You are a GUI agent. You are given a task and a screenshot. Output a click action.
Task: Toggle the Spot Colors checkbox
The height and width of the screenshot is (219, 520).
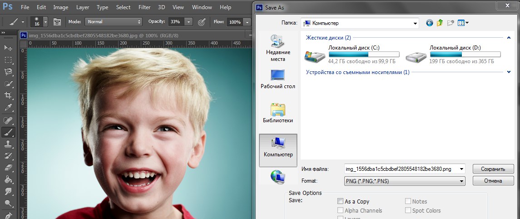[408, 210]
